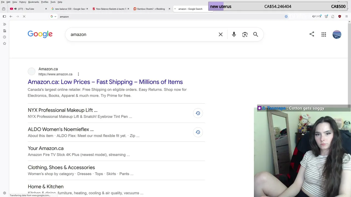Open the browser application hamburger menu
The image size is (351, 197).
tap(346, 16)
